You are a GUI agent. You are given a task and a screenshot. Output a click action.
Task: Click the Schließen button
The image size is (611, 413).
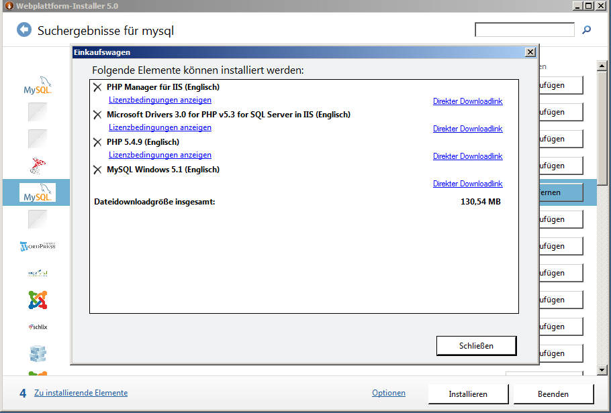(476, 346)
